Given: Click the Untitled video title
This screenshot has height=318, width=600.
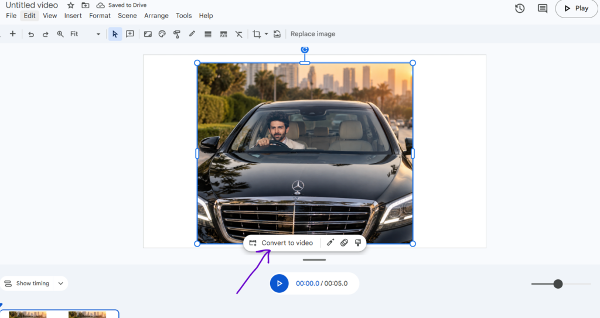Looking at the screenshot, I should 32,5.
